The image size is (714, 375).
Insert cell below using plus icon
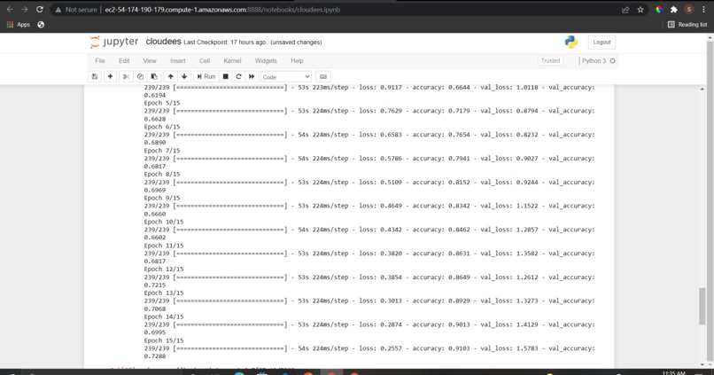pyautogui.click(x=110, y=76)
